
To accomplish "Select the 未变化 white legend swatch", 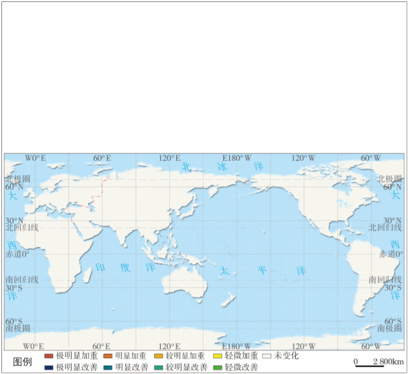I will pyautogui.click(x=268, y=355).
